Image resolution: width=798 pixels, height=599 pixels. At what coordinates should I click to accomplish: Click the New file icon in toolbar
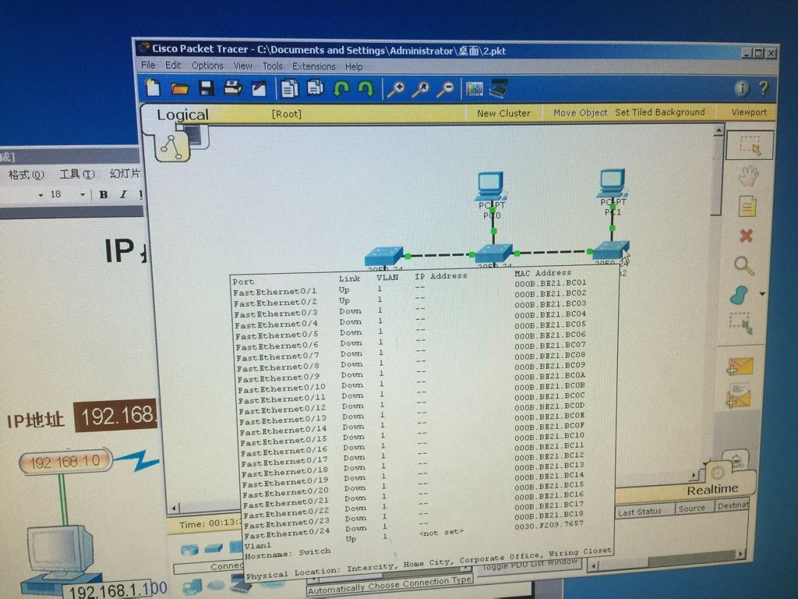coord(154,88)
